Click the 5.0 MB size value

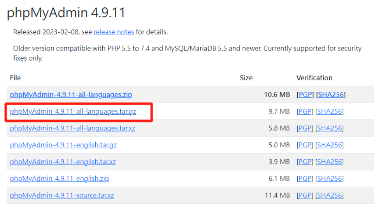279,145
